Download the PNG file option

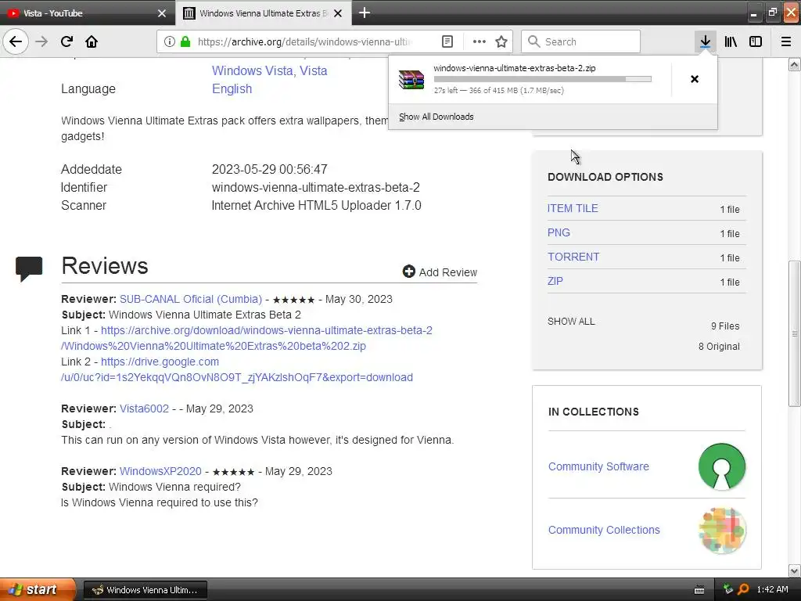click(x=559, y=232)
